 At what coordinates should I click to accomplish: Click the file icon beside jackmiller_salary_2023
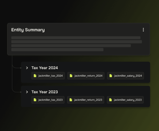[111, 100]
